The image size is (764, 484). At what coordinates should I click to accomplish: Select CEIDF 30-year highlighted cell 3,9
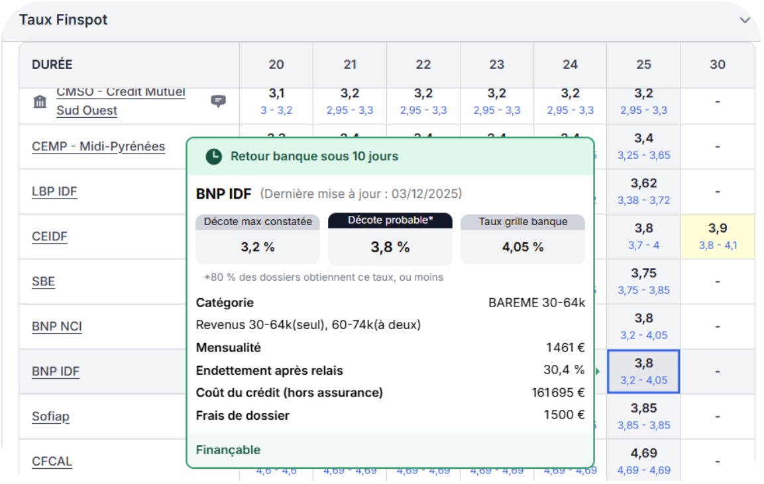coord(717,236)
